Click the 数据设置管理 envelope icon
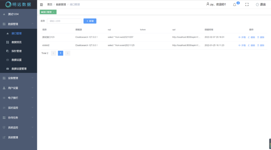The width and height of the screenshot is (271, 150). click(x=8, y=69)
